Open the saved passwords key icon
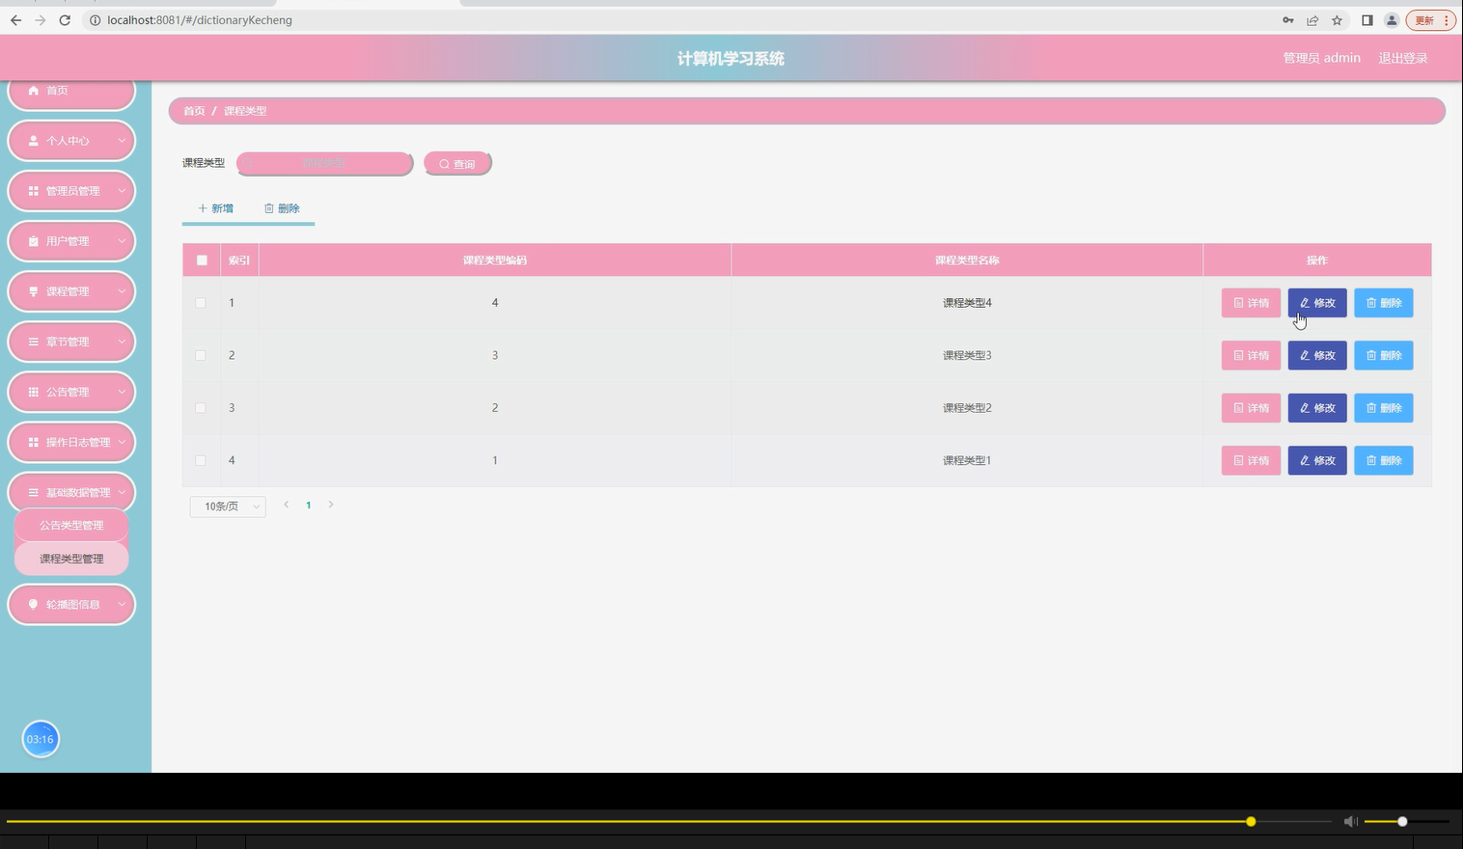1463x849 pixels. click(x=1287, y=20)
